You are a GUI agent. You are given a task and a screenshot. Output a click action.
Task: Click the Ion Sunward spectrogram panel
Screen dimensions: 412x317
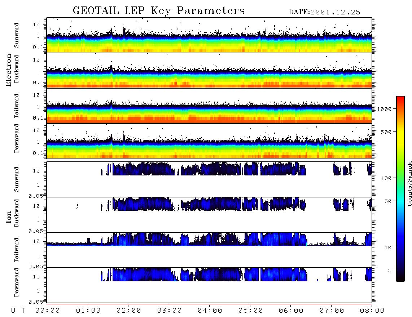[209, 179]
